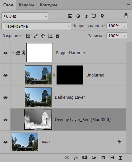The width and height of the screenshot is (132, 162).
Task: Hide the Overlay Layer_Red layer
Action: (x=5, y=120)
